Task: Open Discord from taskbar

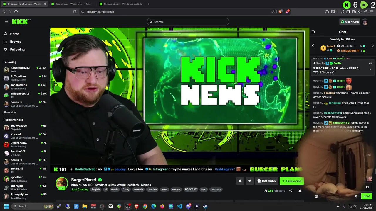Action: coord(188,206)
